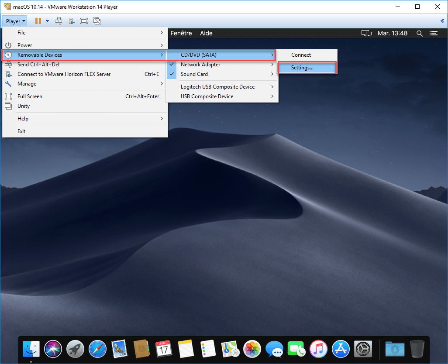Screen dimensions: 448x364
Task: Open the Notes icon in dock
Action: [x=186, y=349]
